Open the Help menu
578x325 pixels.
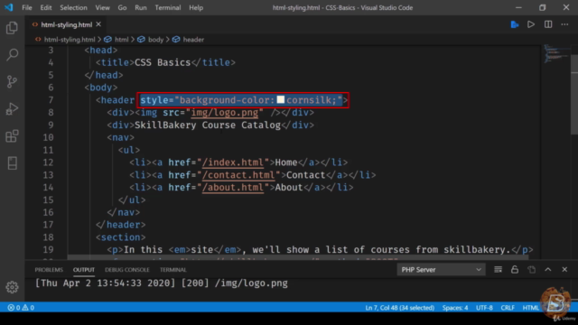click(x=196, y=7)
